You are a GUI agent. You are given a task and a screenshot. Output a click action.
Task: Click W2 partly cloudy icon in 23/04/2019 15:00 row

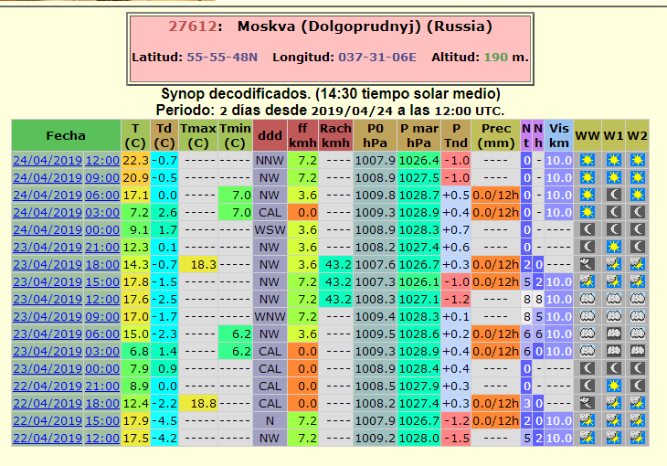pos(637,281)
